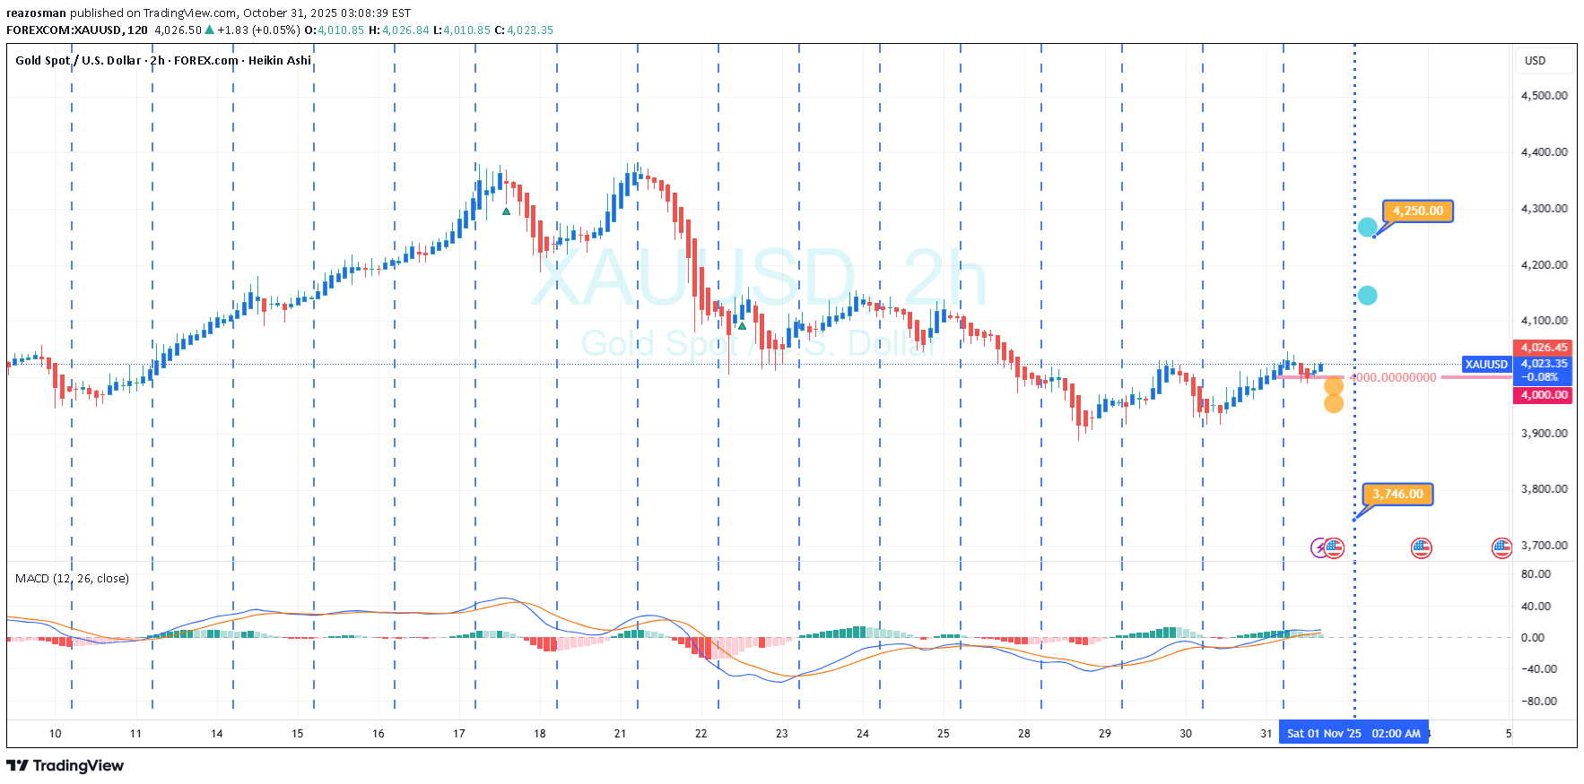Click the 4000.00000000 horizontal line label
The width and height of the screenshot is (1584, 784).
coord(1395,378)
